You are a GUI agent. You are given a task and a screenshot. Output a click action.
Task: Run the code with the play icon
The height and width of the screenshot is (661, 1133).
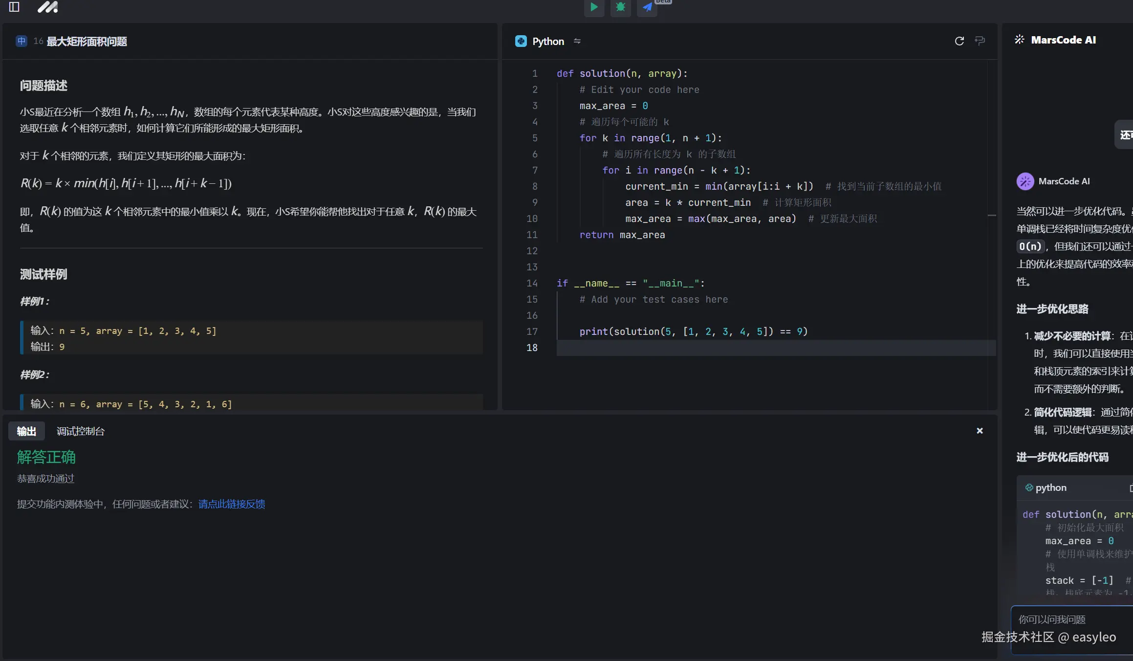tap(594, 8)
